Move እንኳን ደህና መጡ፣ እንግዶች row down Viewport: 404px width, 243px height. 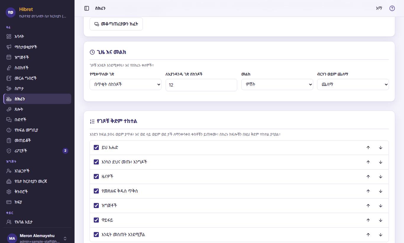pos(381,162)
